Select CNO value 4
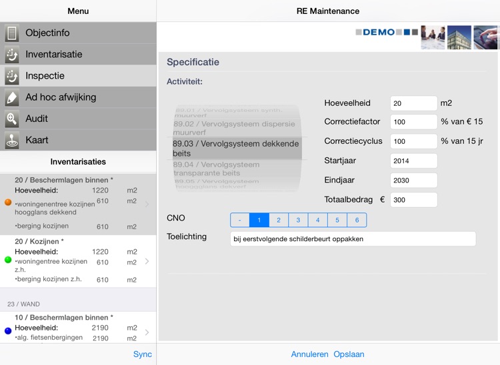Screen dimensions: 500x365 pos(317,220)
